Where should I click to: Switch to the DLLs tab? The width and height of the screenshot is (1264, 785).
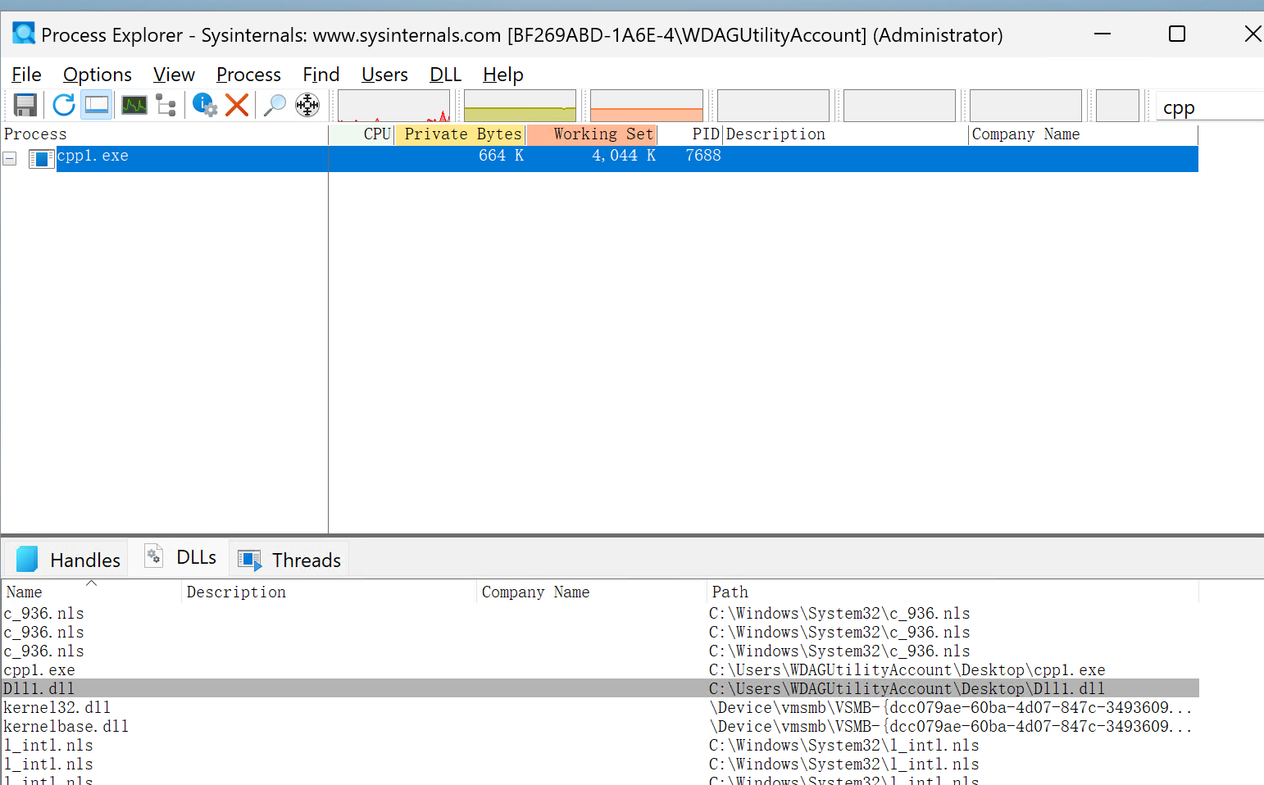(x=180, y=557)
